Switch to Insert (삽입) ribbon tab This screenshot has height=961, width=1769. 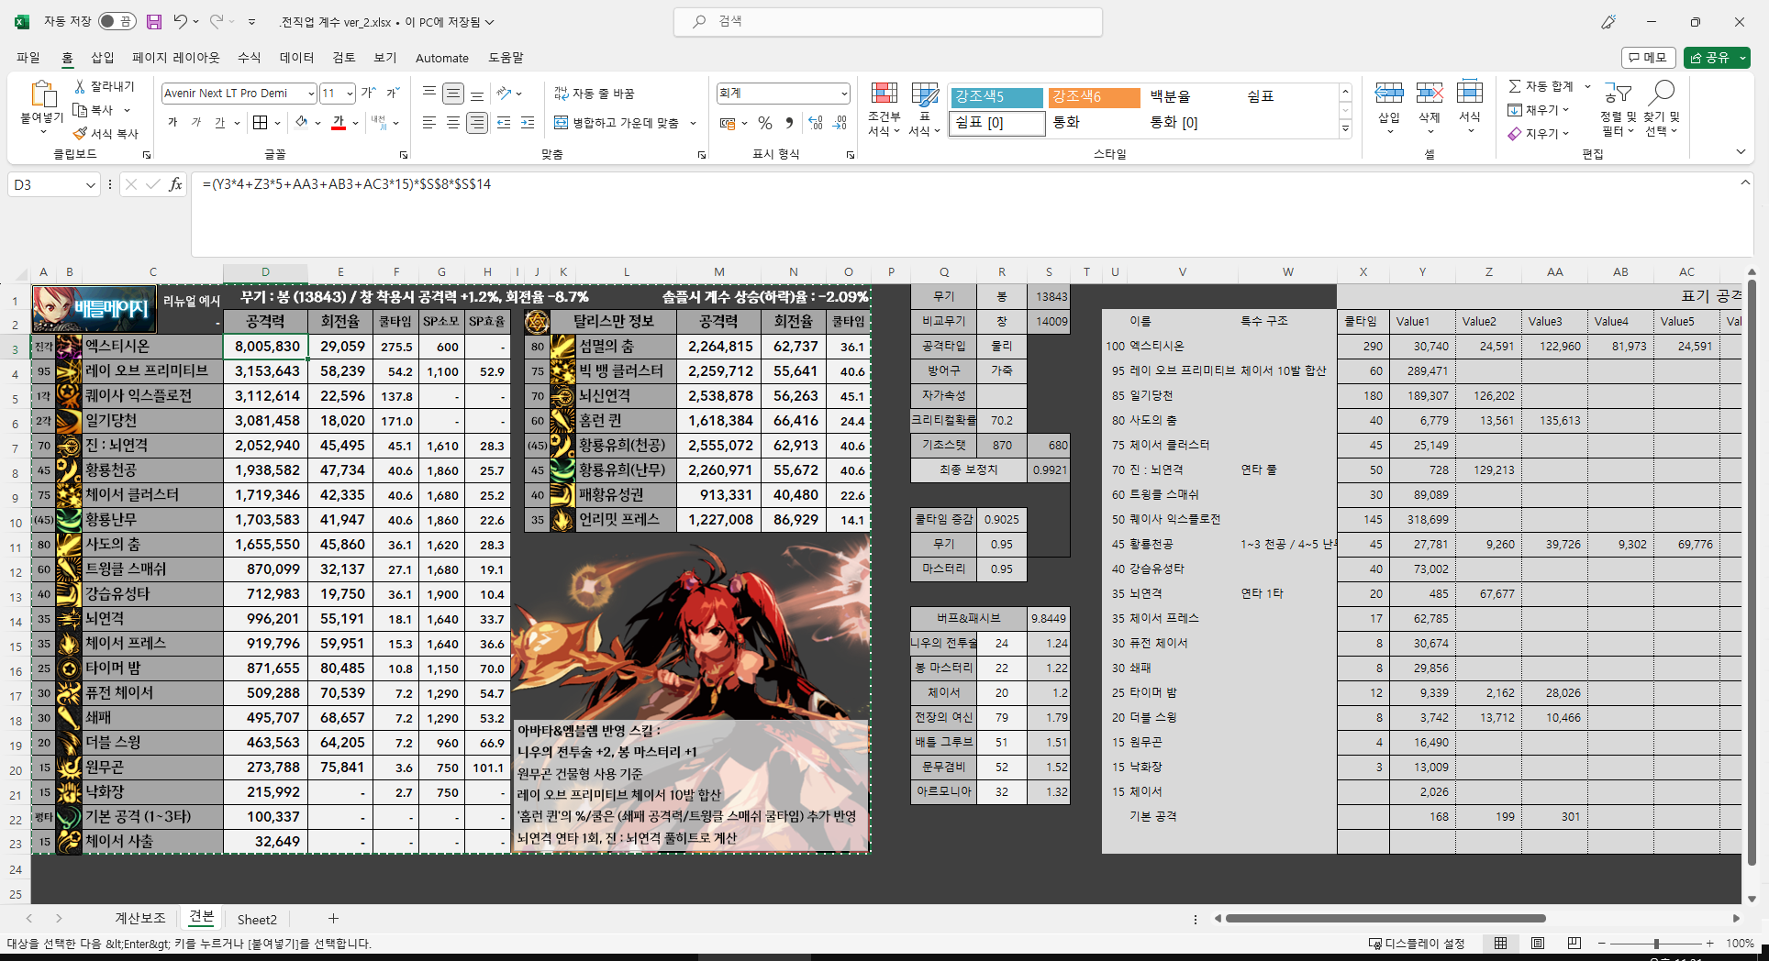pos(103,58)
